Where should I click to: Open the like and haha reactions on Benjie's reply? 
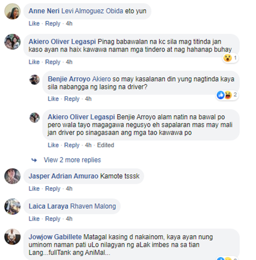[227, 95]
